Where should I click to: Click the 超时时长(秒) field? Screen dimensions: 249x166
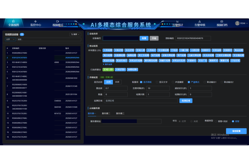(x=200, y=88)
